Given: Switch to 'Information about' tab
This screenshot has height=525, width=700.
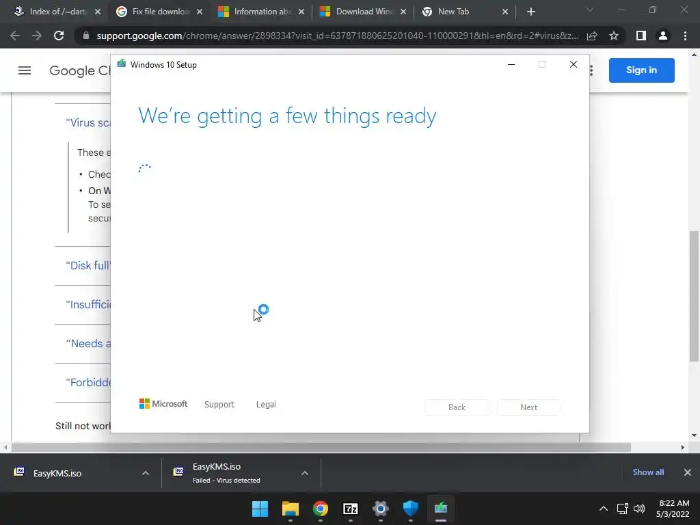Looking at the screenshot, I should [260, 12].
